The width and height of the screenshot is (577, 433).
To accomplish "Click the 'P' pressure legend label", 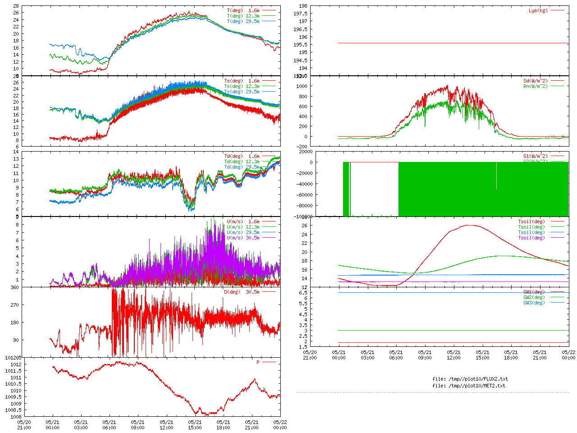I will pos(258,362).
